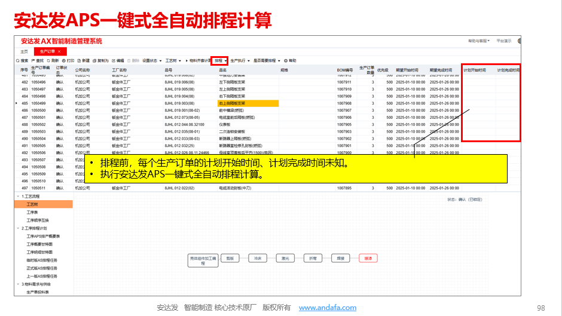The width and height of the screenshot is (562, 316).
Task: Click item code 8JHL.012.044.08.32100
Action: point(184,125)
